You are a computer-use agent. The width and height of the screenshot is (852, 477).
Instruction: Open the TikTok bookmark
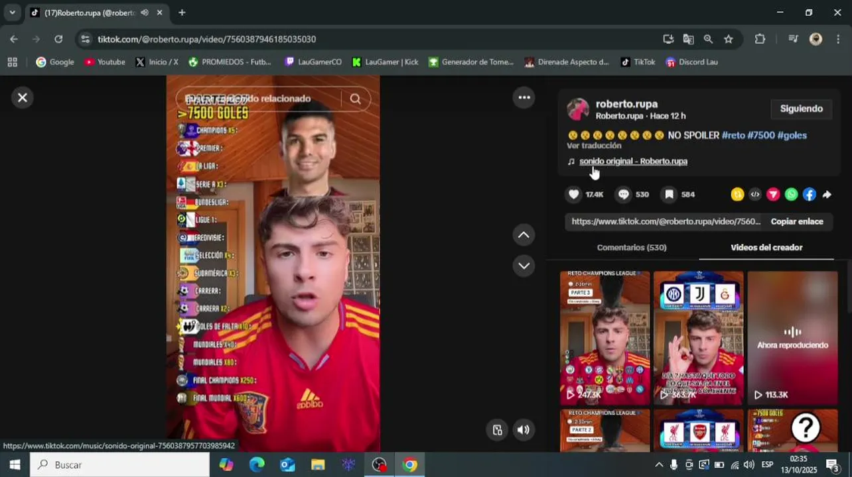638,62
